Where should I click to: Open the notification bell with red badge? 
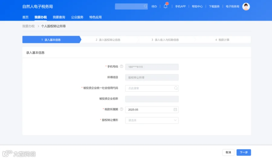pyautogui.click(x=166, y=6)
